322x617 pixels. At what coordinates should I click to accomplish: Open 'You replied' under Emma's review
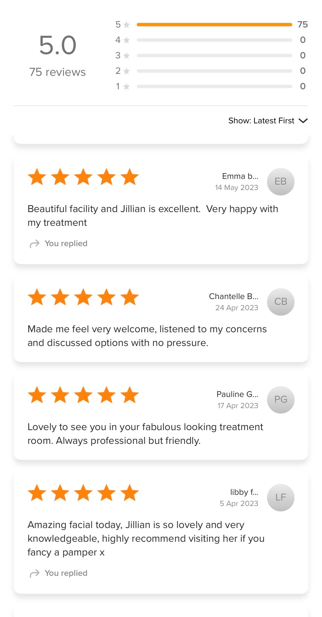coord(66,244)
